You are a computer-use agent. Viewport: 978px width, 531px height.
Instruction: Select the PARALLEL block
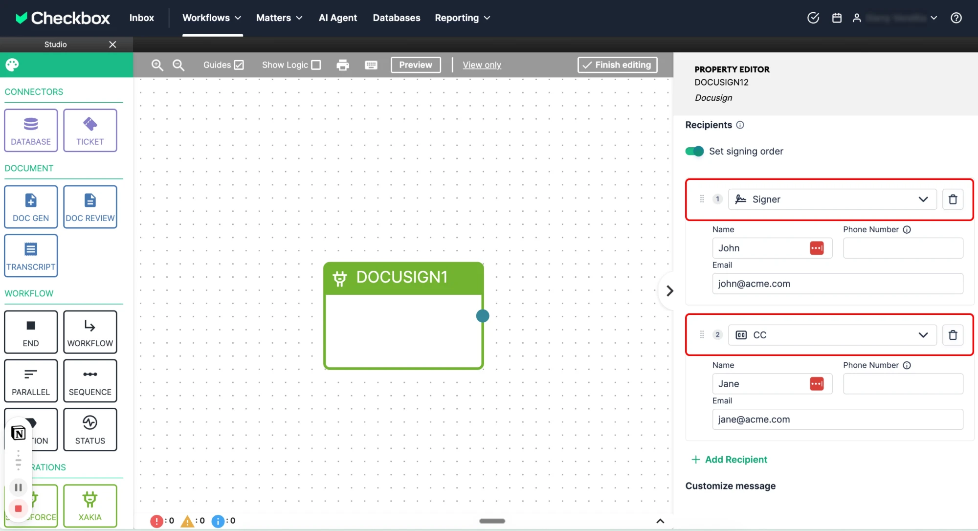[31, 380]
